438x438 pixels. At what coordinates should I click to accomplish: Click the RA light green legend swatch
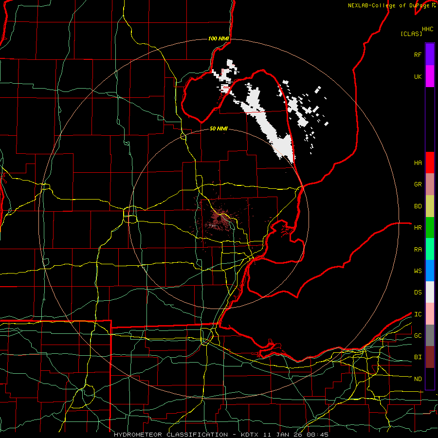click(x=430, y=249)
